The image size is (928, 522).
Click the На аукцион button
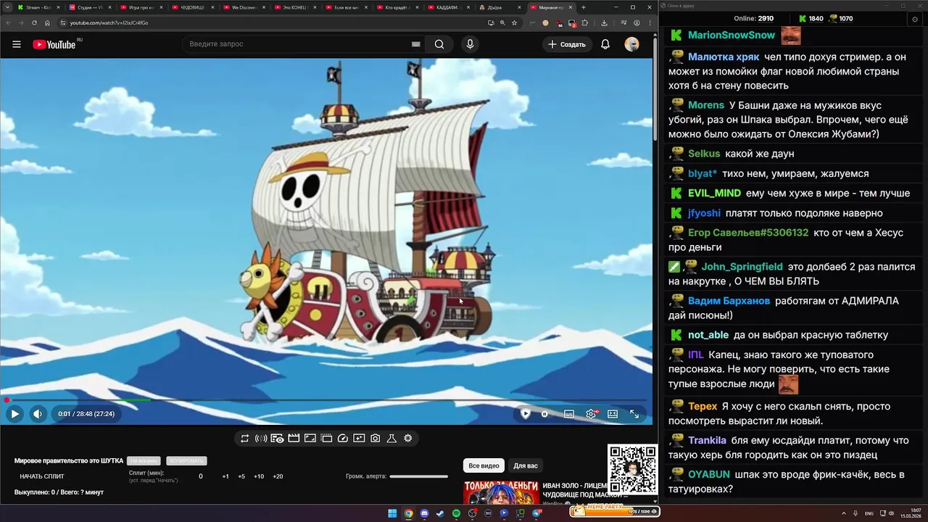(x=144, y=461)
